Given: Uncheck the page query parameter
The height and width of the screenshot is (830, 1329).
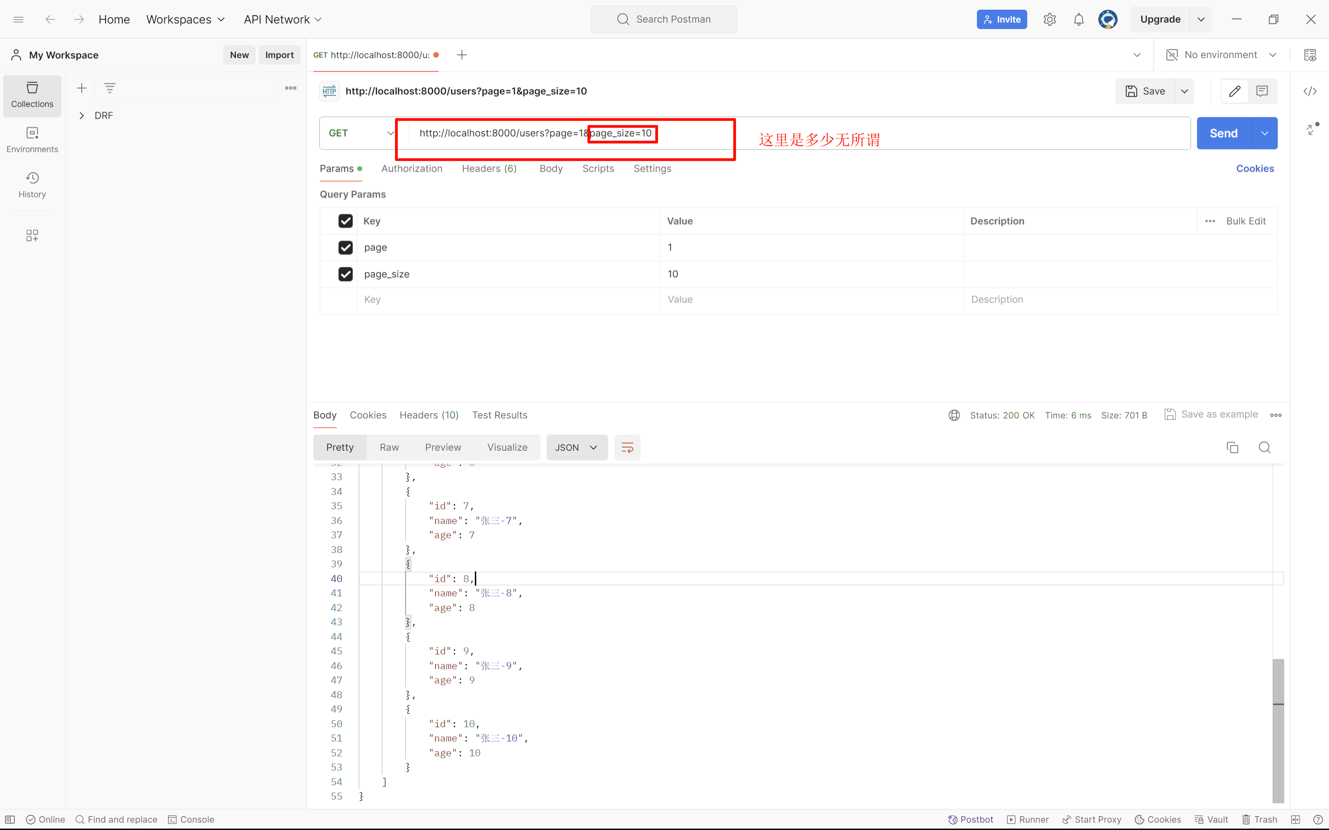Looking at the screenshot, I should [345, 248].
